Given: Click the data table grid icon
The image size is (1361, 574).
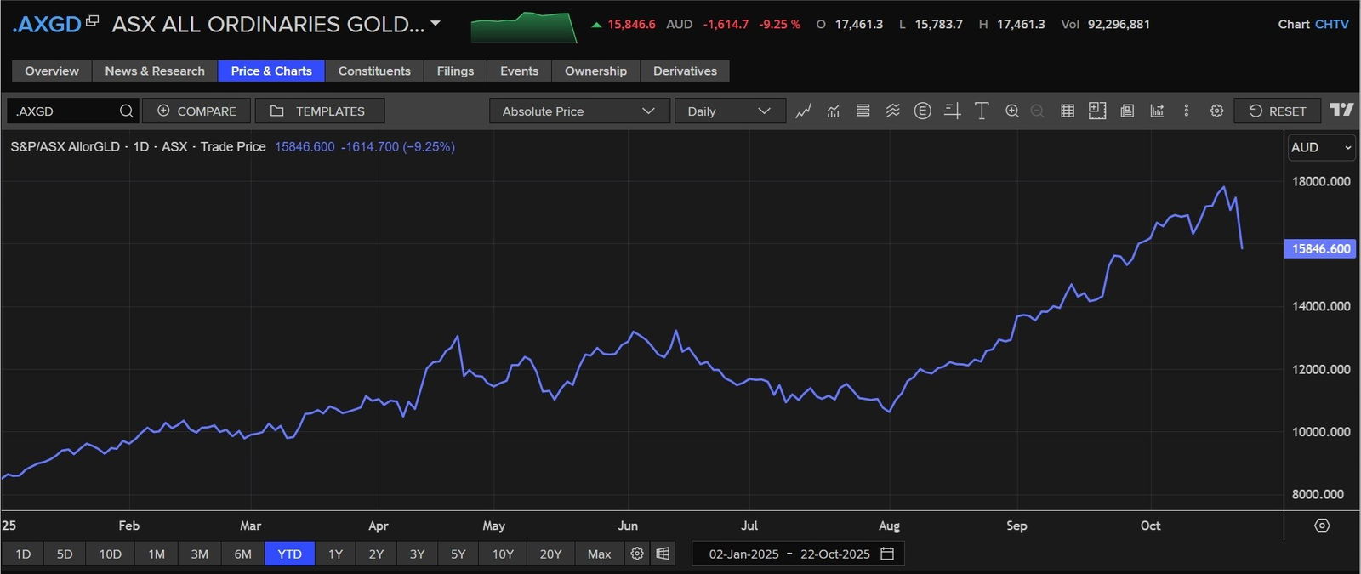Looking at the screenshot, I should click(1067, 111).
